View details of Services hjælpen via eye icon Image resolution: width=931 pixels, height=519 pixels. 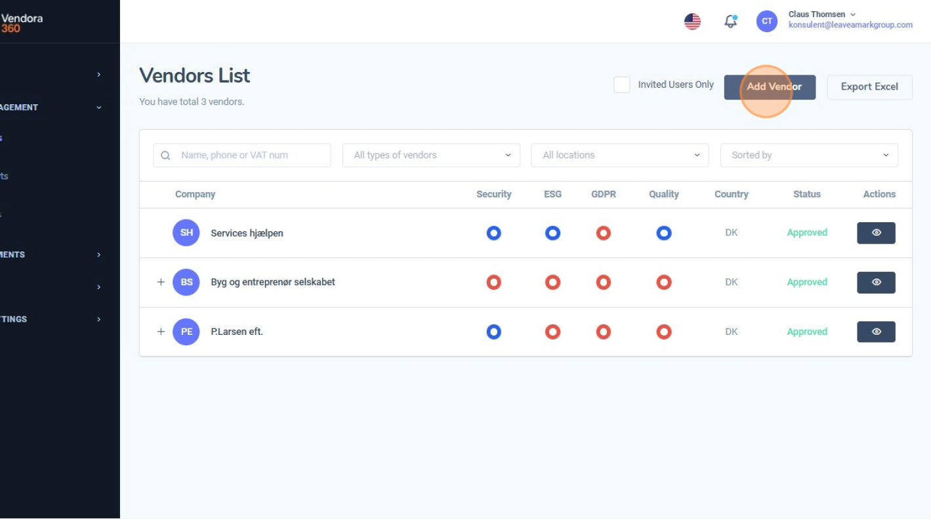(x=876, y=233)
